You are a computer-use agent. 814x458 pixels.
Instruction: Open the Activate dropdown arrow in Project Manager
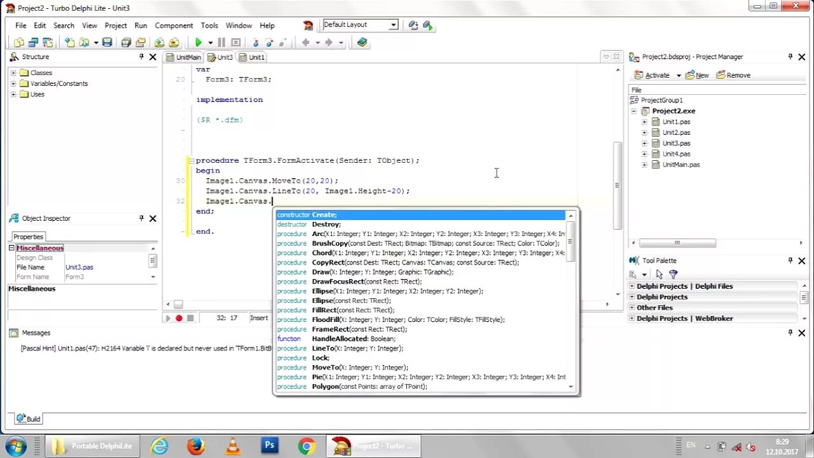click(x=679, y=75)
